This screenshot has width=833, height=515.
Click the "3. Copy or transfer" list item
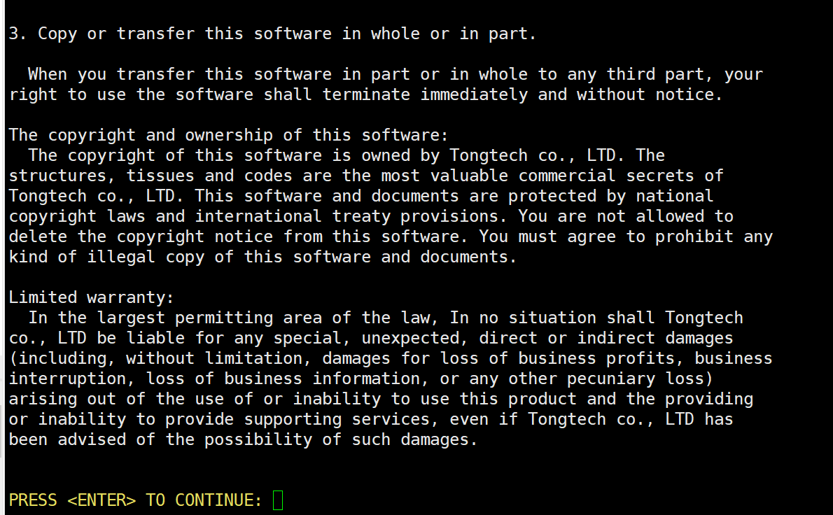coord(272,34)
